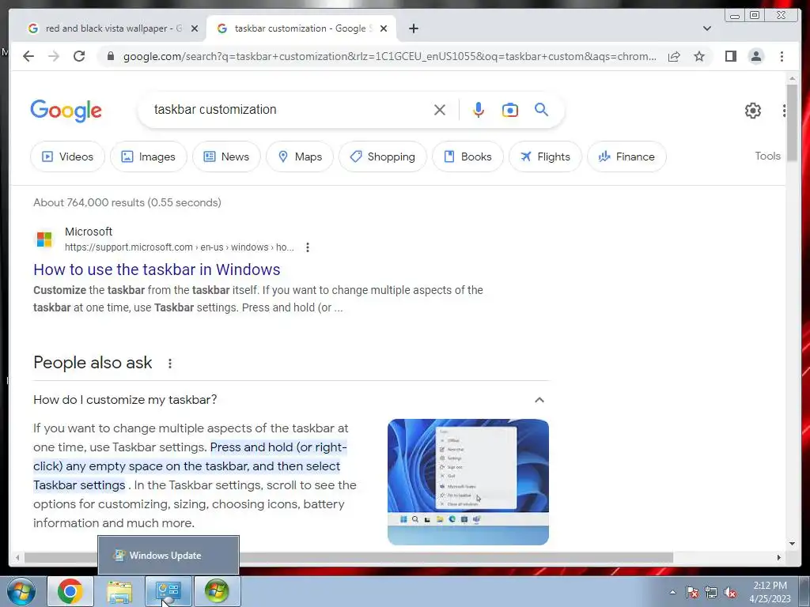This screenshot has height=607, width=810.
Task: Select the taskbar customization browser tab
Action: tap(301, 28)
